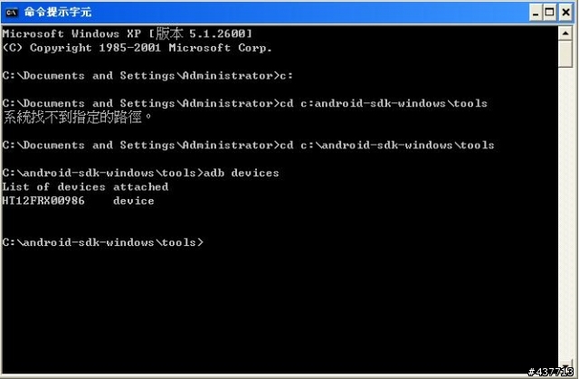Click the 'c:' drive change command
Screen dimensions: 579x379
[286, 76]
